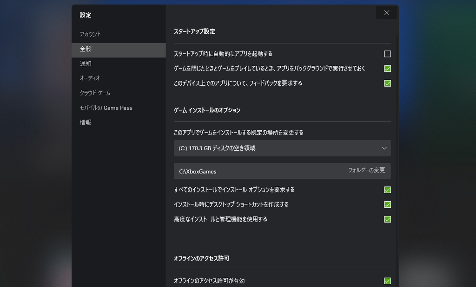476x287 pixels.
Task: Open オーディオ settings page
Action: [90, 78]
